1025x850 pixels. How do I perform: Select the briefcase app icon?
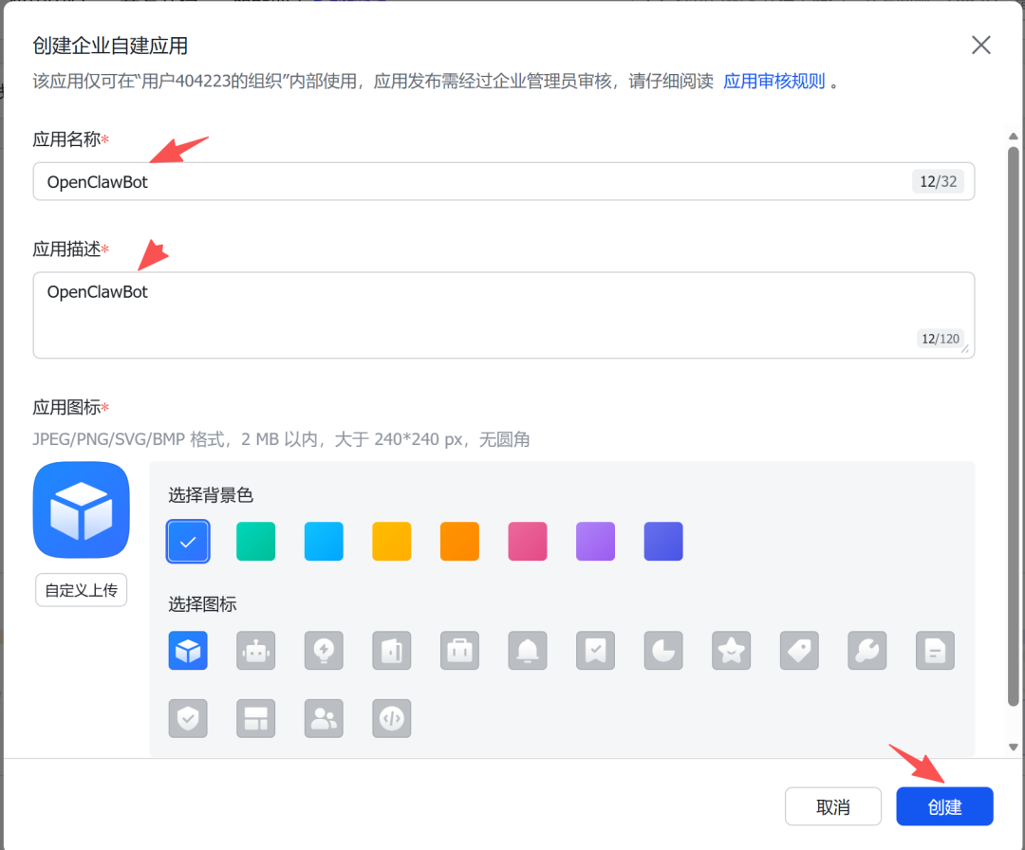pos(459,651)
